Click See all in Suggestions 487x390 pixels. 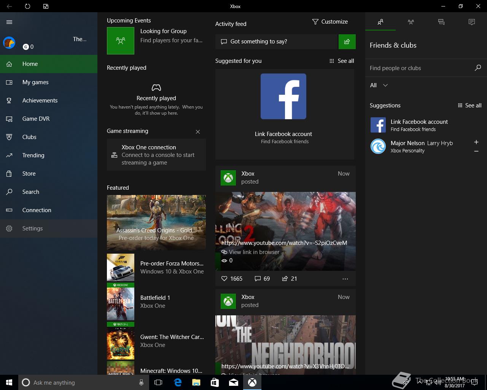coord(469,105)
